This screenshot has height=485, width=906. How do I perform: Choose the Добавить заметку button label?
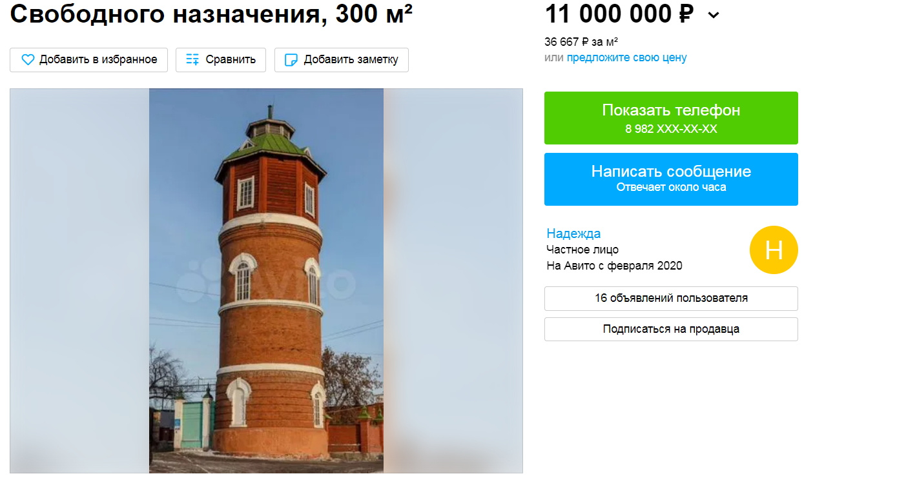[x=351, y=60]
